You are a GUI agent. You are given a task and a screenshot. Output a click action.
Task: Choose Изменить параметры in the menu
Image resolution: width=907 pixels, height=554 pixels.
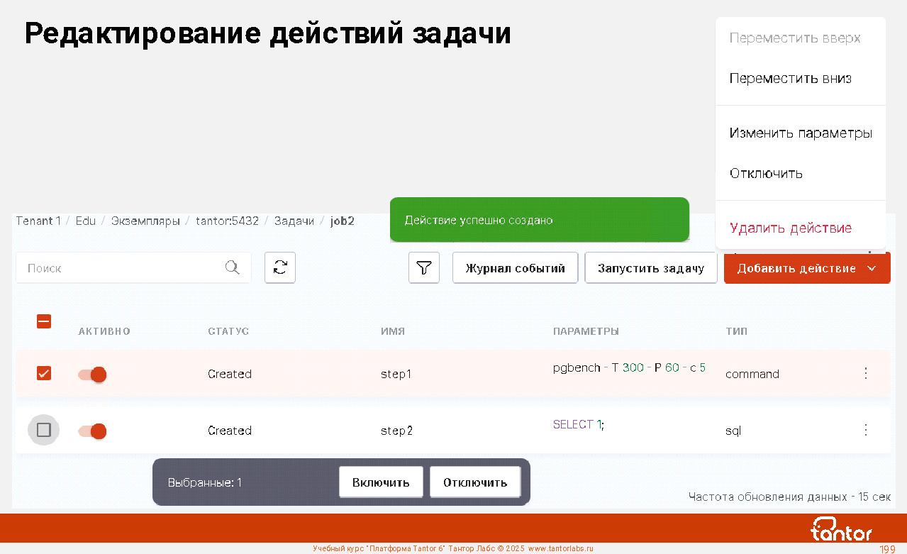point(800,133)
